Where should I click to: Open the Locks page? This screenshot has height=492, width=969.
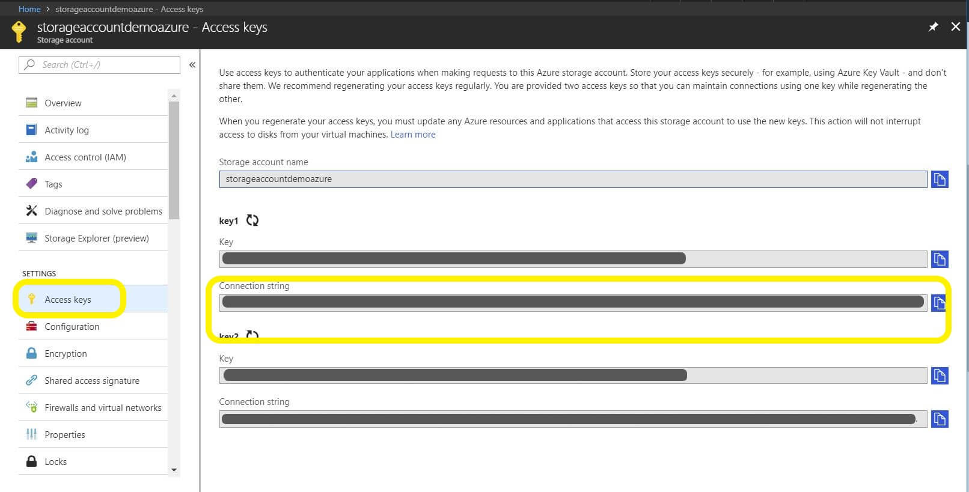pyautogui.click(x=93, y=461)
